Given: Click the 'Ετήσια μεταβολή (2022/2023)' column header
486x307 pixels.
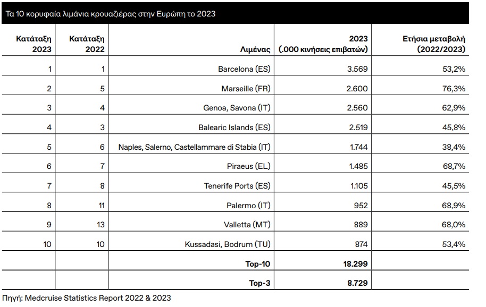Looking at the screenshot, I should coord(433,44).
